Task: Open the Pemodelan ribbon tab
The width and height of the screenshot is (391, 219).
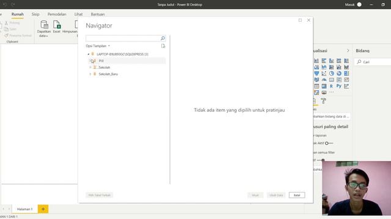Action: pos(57,14)
